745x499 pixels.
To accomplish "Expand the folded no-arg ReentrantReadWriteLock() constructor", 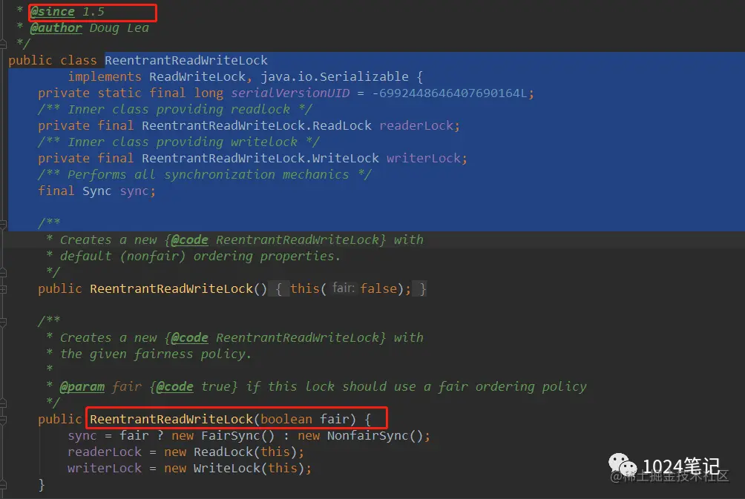I will coord(3,288).
